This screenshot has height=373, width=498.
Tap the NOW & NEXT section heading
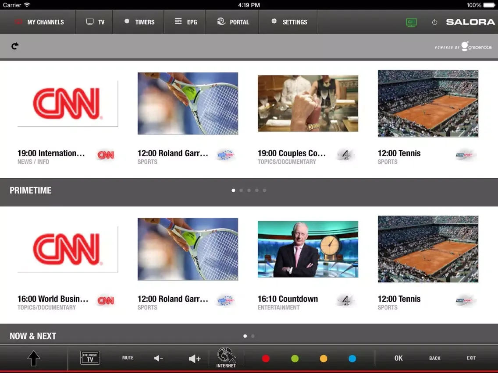(x=33, y=336)
